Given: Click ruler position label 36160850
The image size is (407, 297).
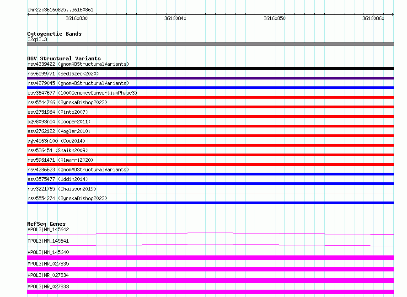Looking at the screenshot, I should coord(274,18).
